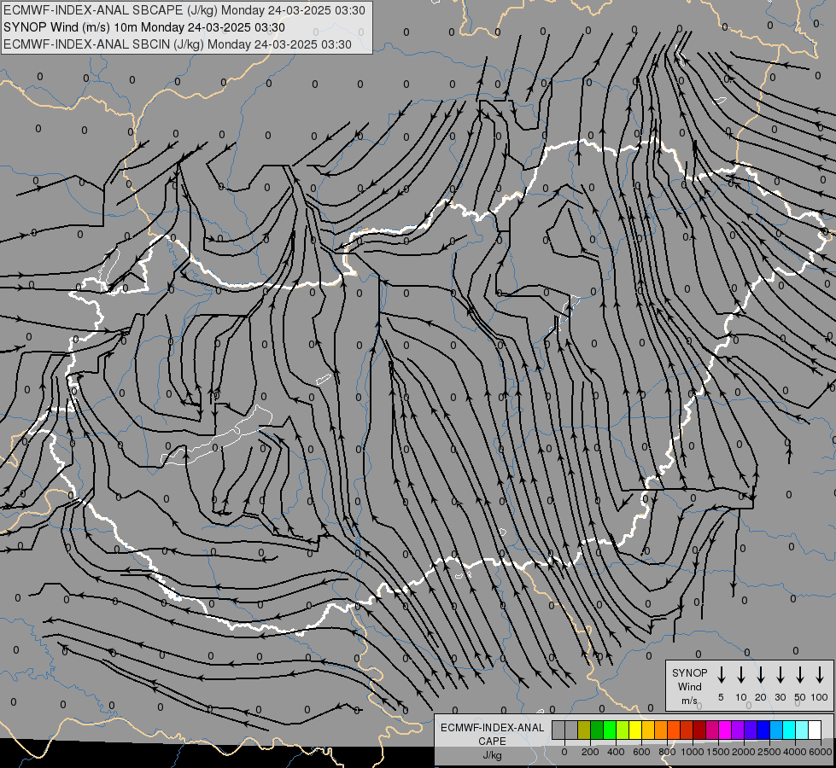Click the 6000 tick value on CAPE scale
Image resolution: width=836 pixels, height=768 pixels.
pos(821,752)
